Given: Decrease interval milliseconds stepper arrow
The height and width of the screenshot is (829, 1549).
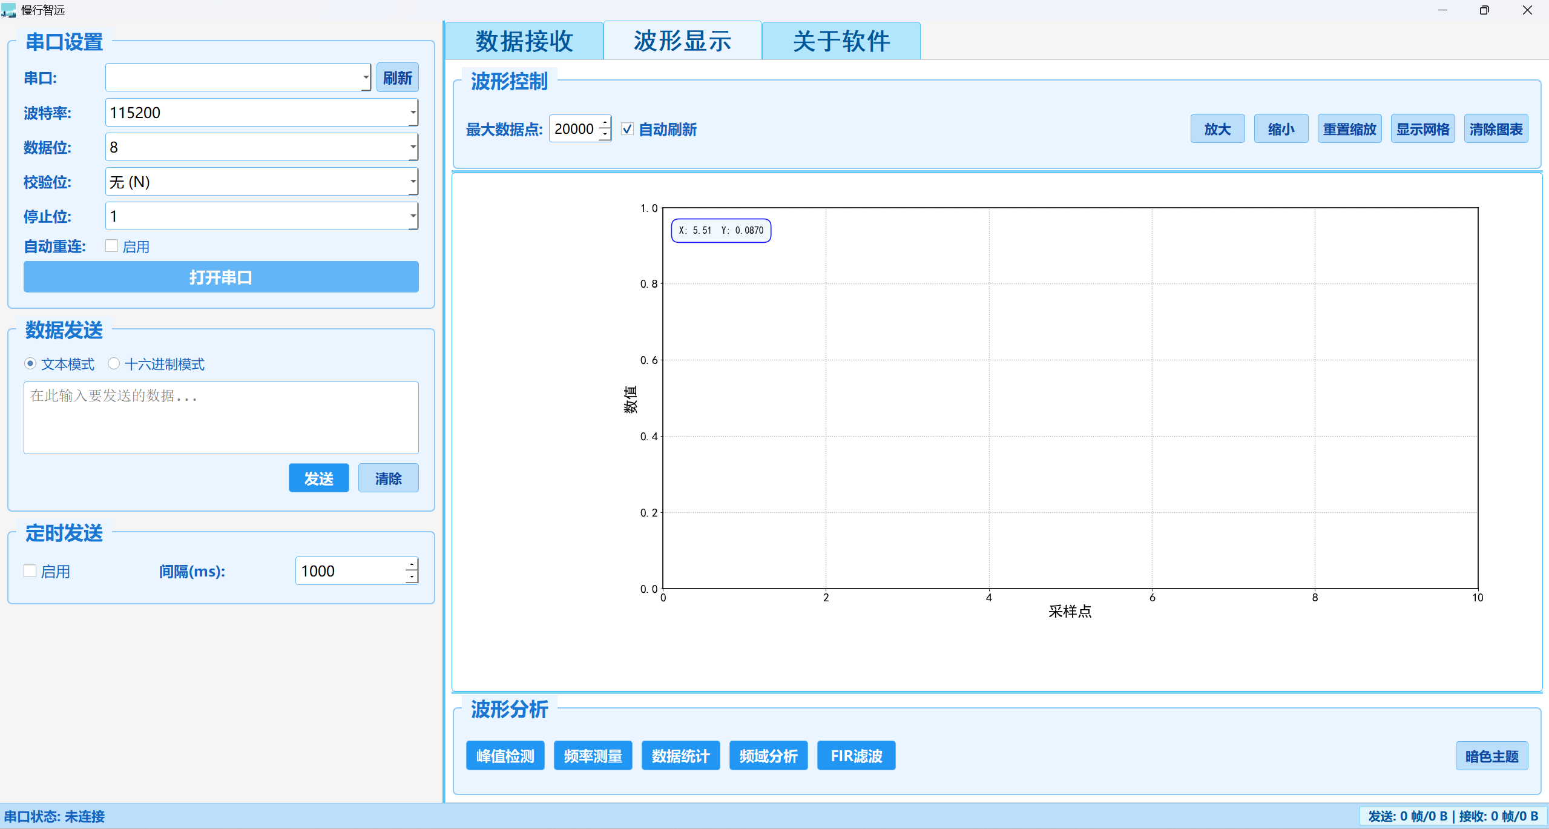Looking at the screenshot, I should click(x=412, y=577).
